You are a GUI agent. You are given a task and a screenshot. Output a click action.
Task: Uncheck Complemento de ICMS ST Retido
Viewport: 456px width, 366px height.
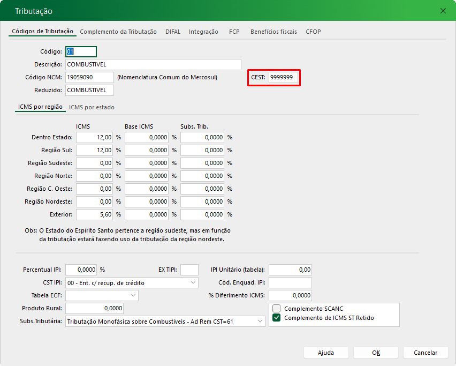point(276,318)
